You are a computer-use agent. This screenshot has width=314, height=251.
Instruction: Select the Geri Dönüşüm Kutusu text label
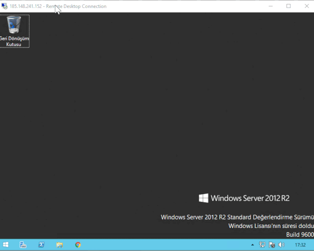tap(14, 41)
